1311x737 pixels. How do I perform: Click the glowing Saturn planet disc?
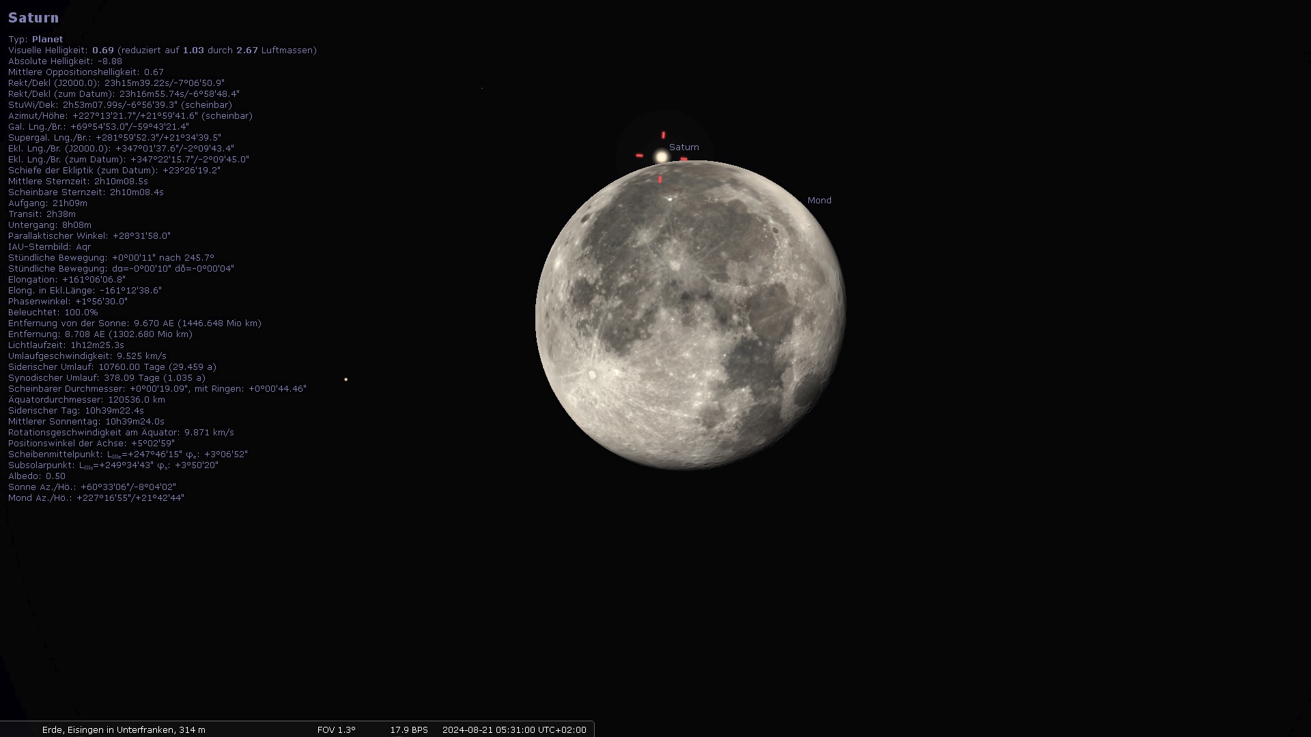click(661, 157)
